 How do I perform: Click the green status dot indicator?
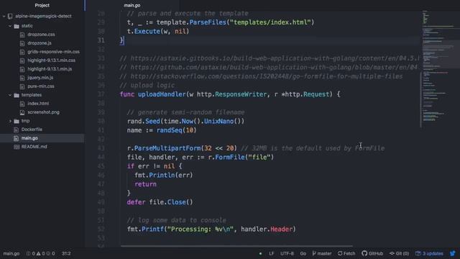(x=260, y=253)
